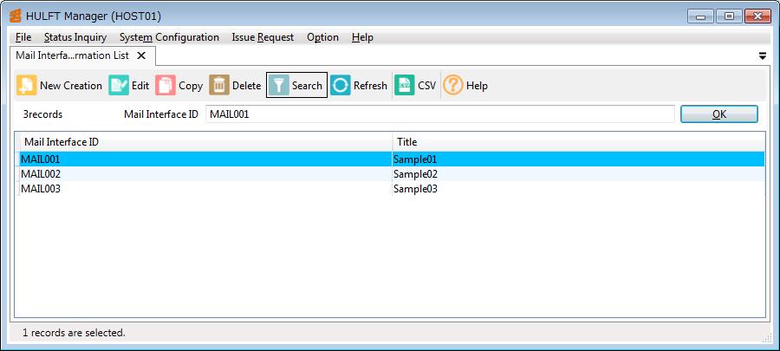Select the Copy toolbar icon
780x351 pixels.
pyautogui.click(x=166, y=85)
